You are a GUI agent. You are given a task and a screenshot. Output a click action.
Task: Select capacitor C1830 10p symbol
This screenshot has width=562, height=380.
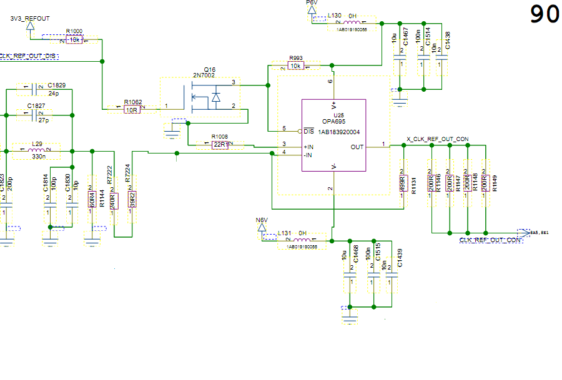pyautogui.click(x=72, y=205)
